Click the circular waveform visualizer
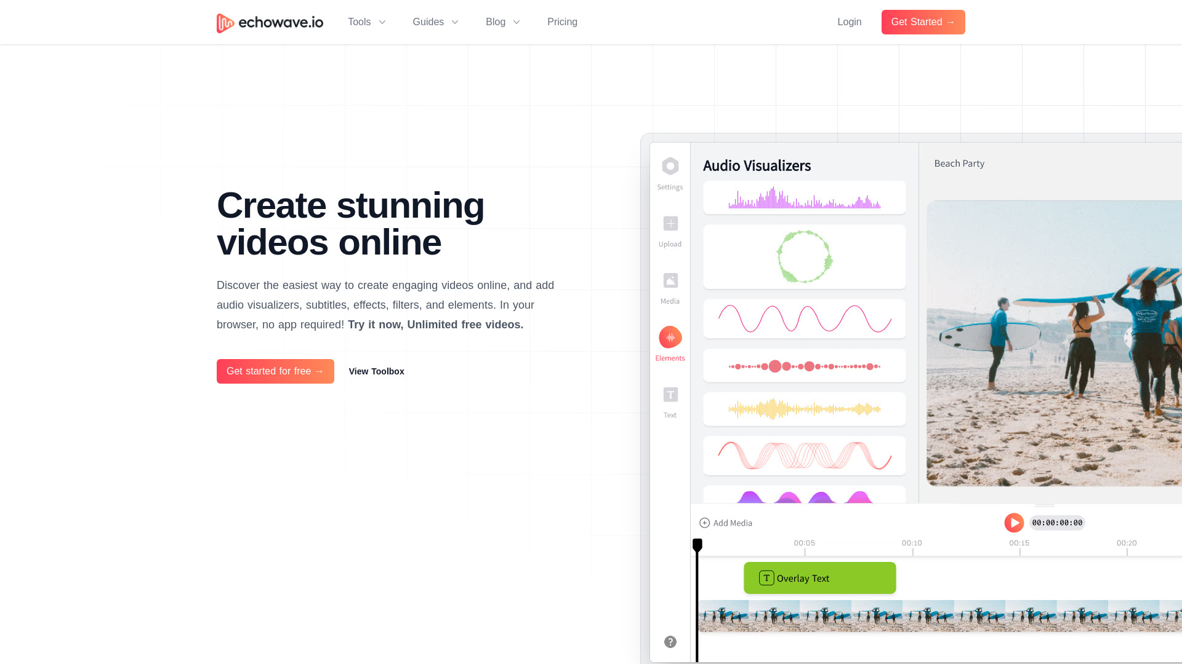The width and height of the screenshot is (1182, 664). (x=803, y=256)
